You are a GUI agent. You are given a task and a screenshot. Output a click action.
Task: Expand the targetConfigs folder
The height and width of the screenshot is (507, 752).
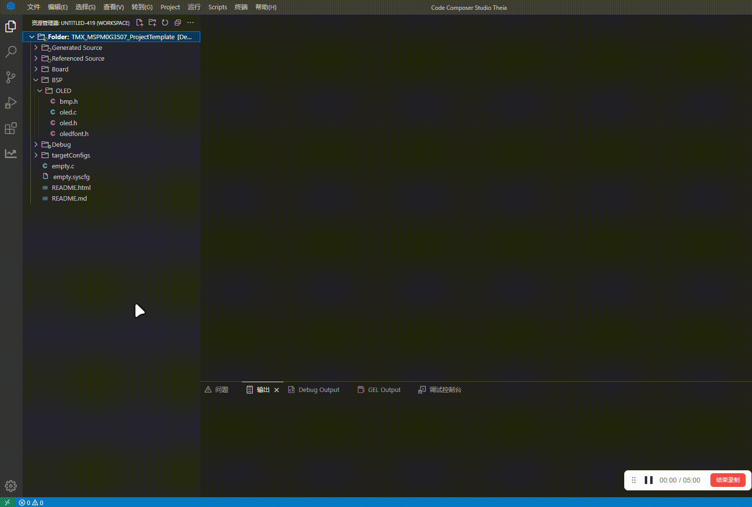click(x=36, y=155)
